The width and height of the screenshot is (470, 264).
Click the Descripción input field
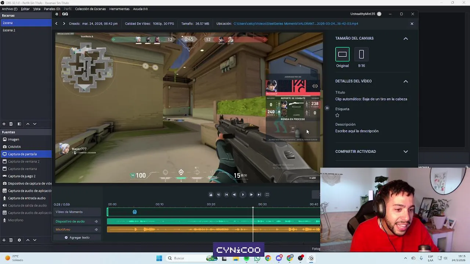click(357, 131)
